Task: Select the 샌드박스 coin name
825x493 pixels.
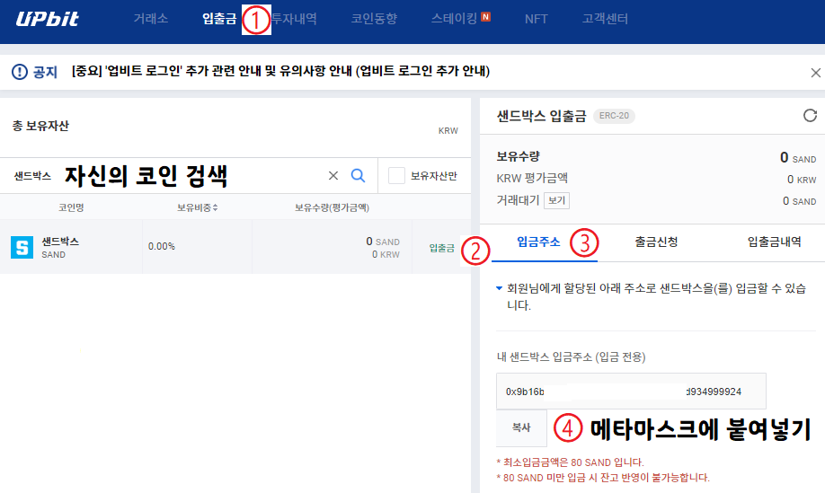Action: 60,242
